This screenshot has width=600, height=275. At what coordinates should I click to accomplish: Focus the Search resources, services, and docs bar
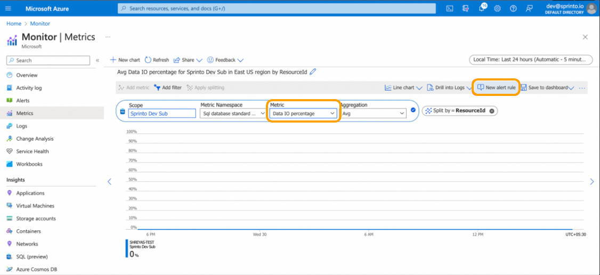pos(277,9)
